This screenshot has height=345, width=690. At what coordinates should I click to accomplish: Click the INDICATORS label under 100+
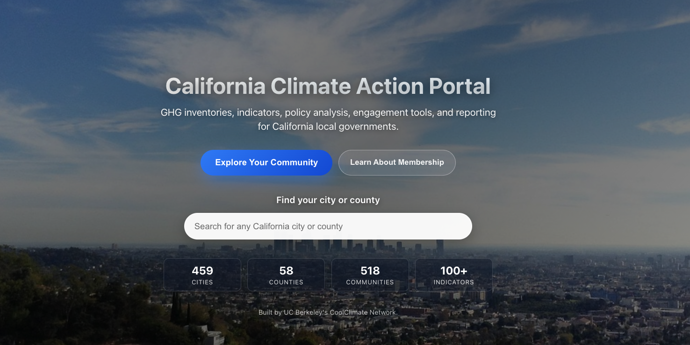pyautogui.click(x=454, y=282)
